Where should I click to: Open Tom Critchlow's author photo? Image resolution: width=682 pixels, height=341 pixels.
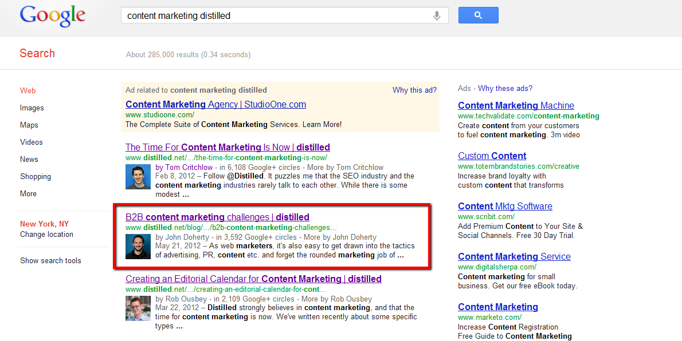point(138,176)
